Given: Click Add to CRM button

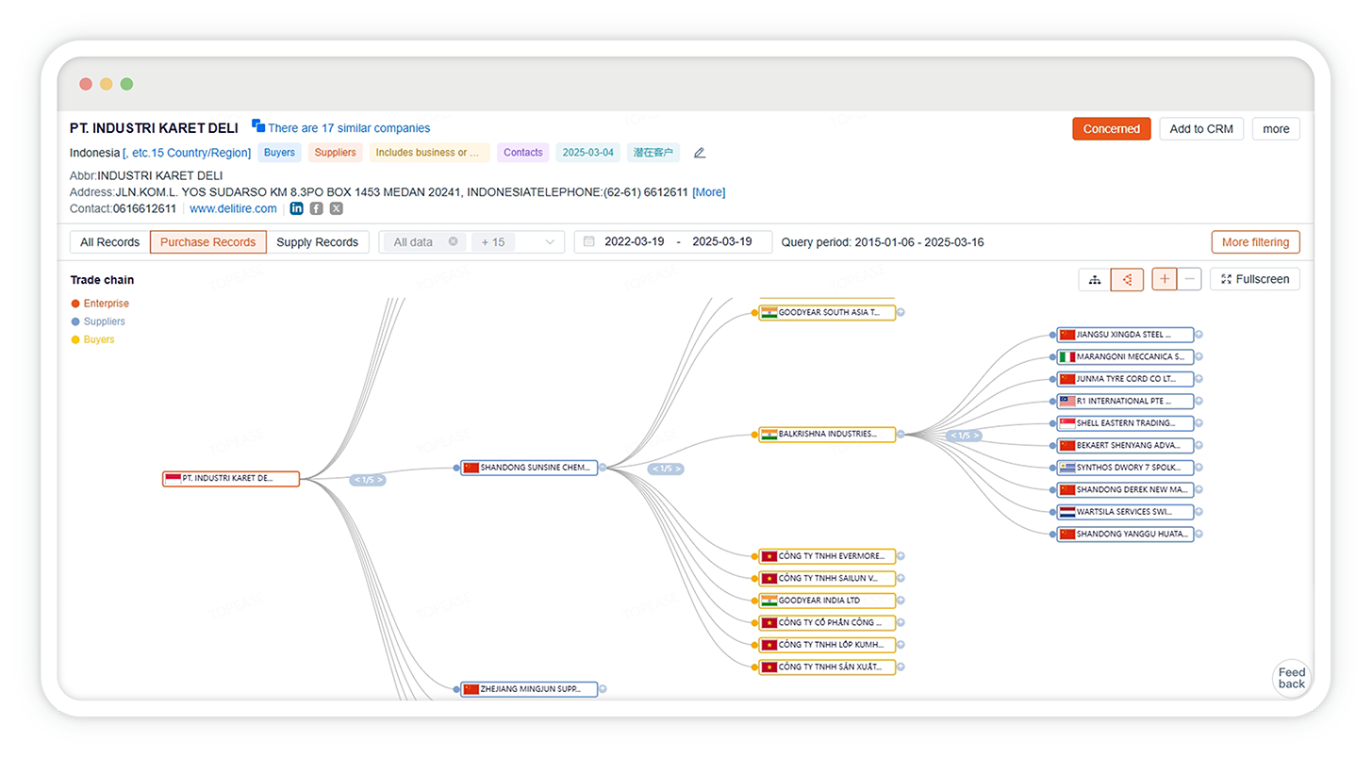Looking at the screenshot, I should point(1201,129).
